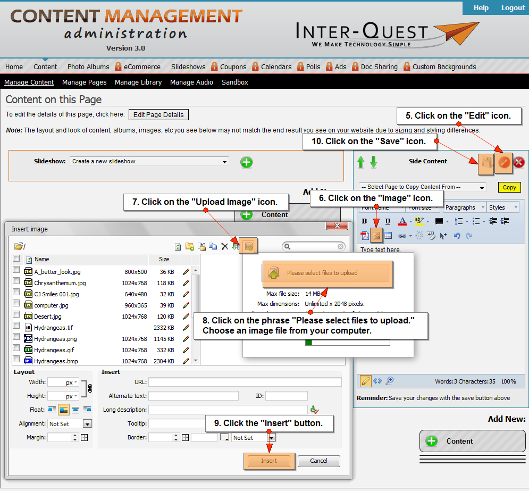Switch to the Manage Library tab
Image resolution: width=529 pixels, height=491 pixels.
click(x=138, y=82)
